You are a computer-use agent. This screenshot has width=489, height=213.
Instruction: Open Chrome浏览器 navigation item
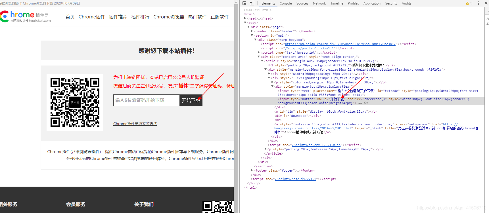[x=169, y=17]
